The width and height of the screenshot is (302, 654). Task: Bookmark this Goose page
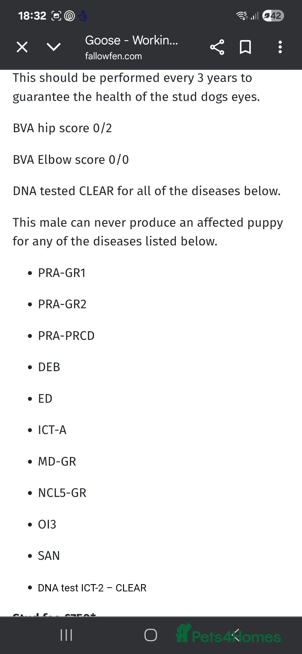coord(246,47)
